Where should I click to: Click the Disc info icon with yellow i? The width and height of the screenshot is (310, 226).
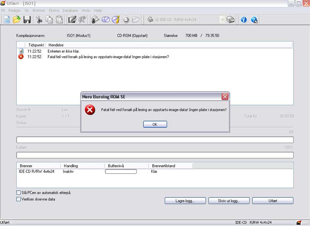click(115, 19)
